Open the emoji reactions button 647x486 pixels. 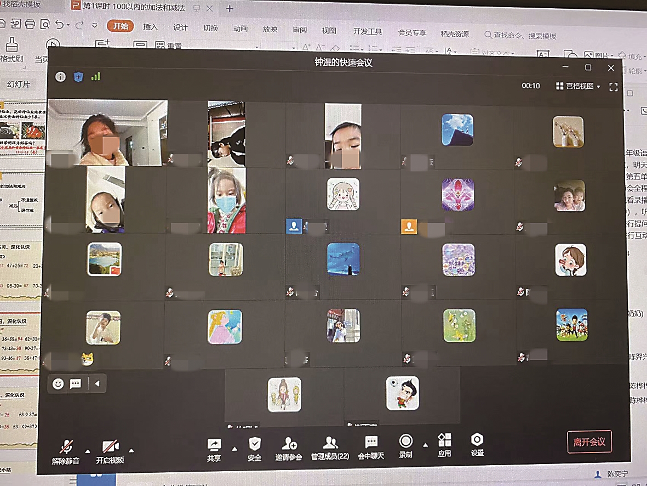click(x=58, y=384)
